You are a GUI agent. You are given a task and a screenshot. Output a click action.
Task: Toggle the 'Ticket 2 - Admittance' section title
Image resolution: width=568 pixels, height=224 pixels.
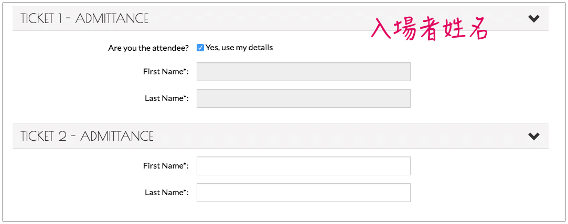[x=87, y=136]
